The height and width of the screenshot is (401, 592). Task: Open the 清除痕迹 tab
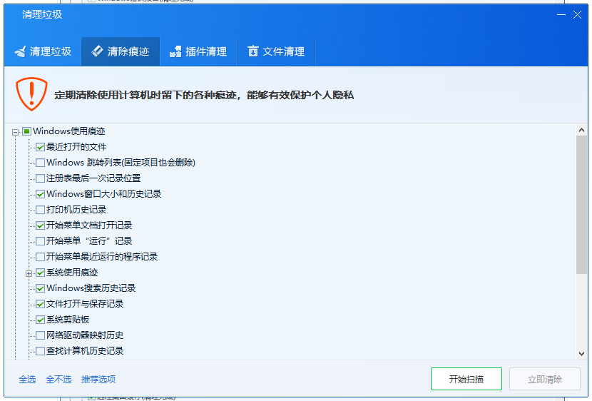pyautogui.click(x=121, y=51)
